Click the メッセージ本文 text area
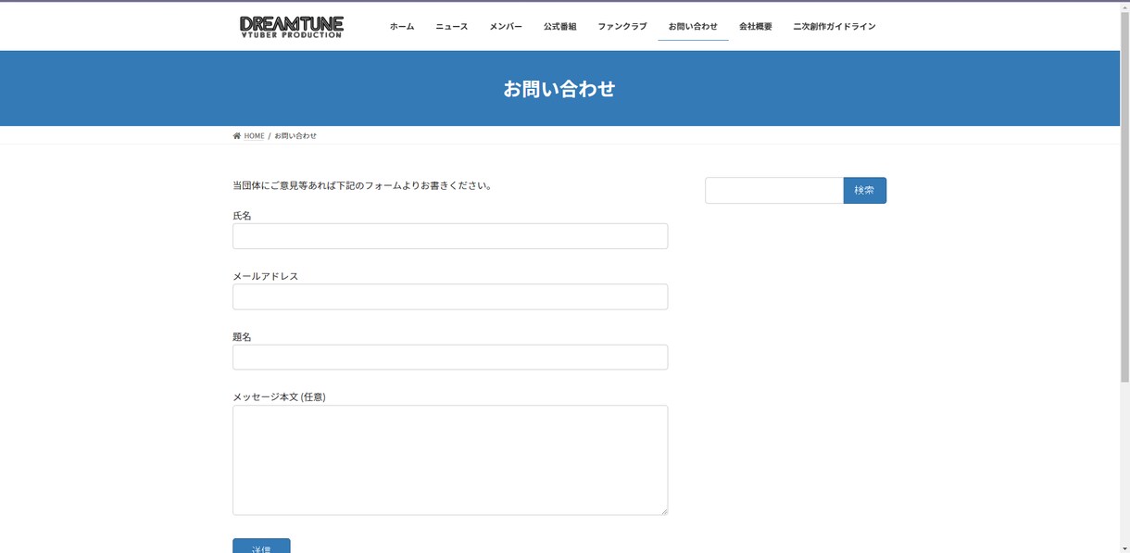 click(x=450, y=460)
